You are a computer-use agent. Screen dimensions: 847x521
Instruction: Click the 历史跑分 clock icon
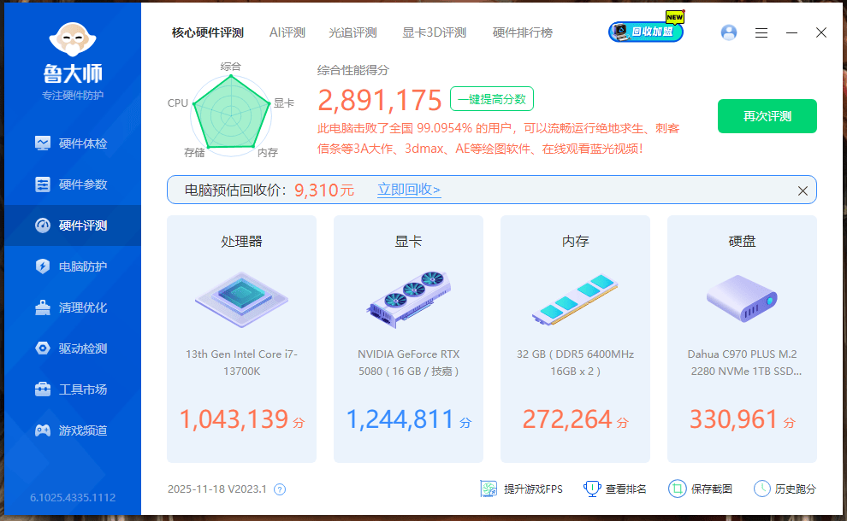pyautogui.click(x=761, y=489)
